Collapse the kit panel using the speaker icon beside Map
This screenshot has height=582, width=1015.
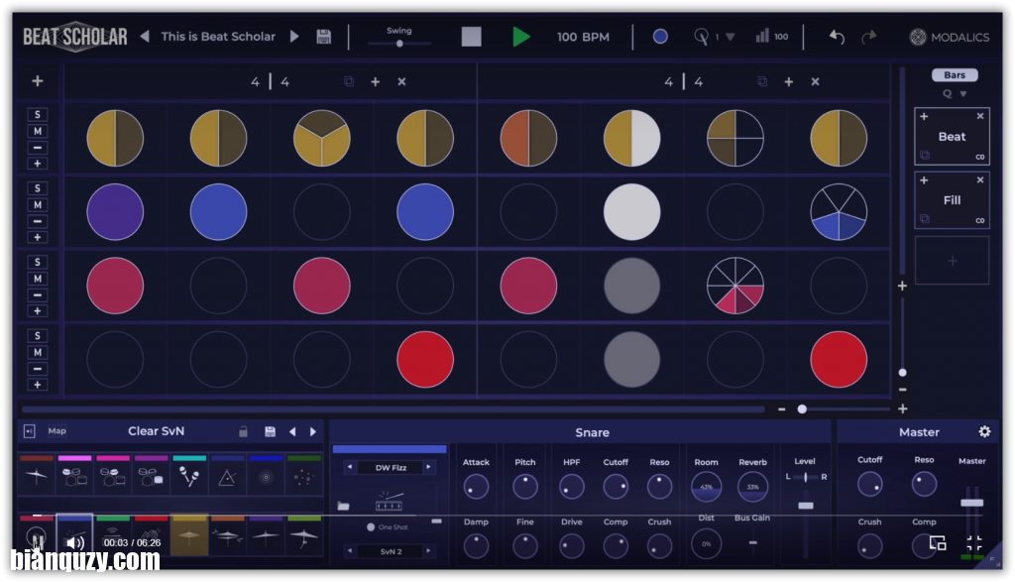coord(29,431)
